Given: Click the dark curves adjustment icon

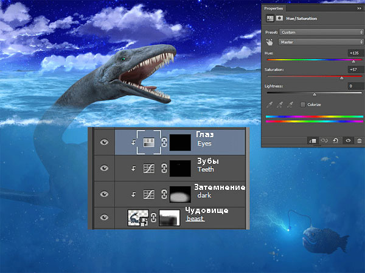Looking at the screenshot, I should (149, 194).
